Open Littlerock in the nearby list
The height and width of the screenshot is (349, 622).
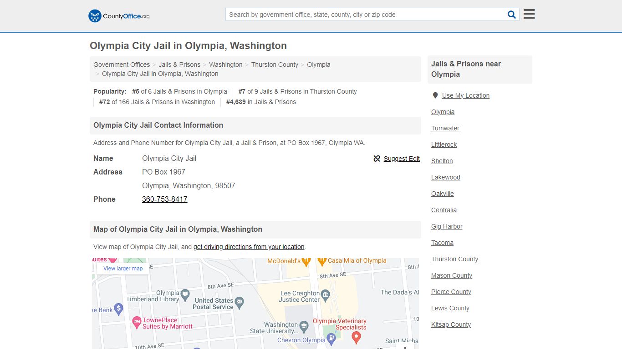(x=444, y=145)
